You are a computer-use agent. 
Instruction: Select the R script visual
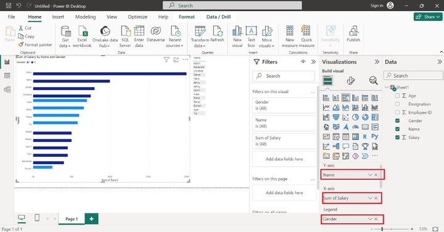point(365,137)
